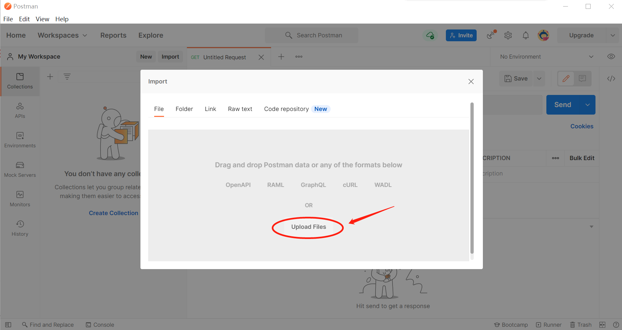The image size is (622, 330).
Task: Launch the Collection Runner
Action: click(x=549, y=324)
